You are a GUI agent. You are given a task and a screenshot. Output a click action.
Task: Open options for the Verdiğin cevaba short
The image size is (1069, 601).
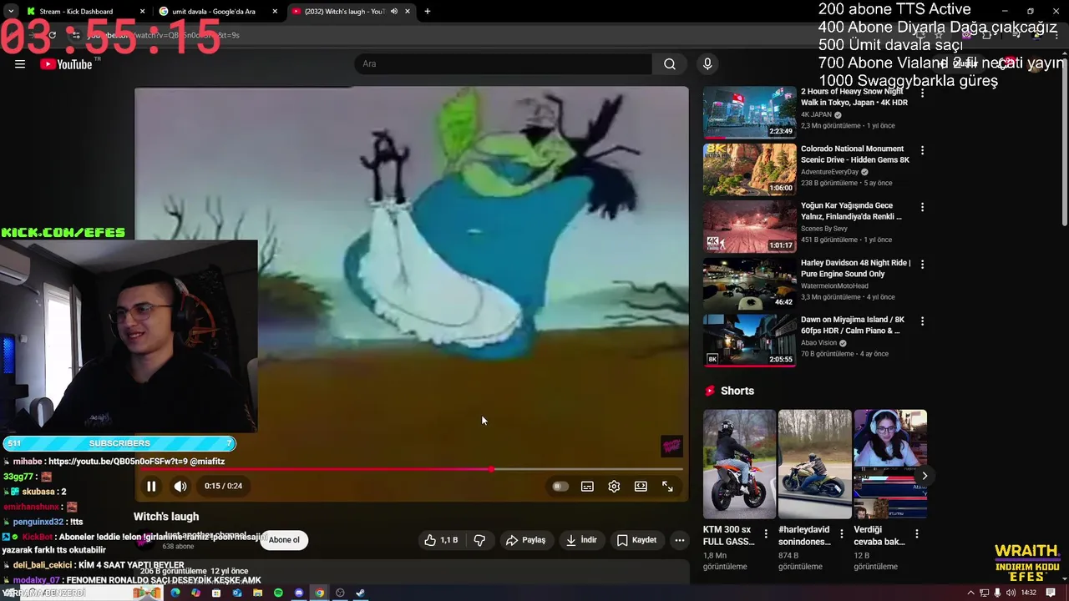point(916,533)
